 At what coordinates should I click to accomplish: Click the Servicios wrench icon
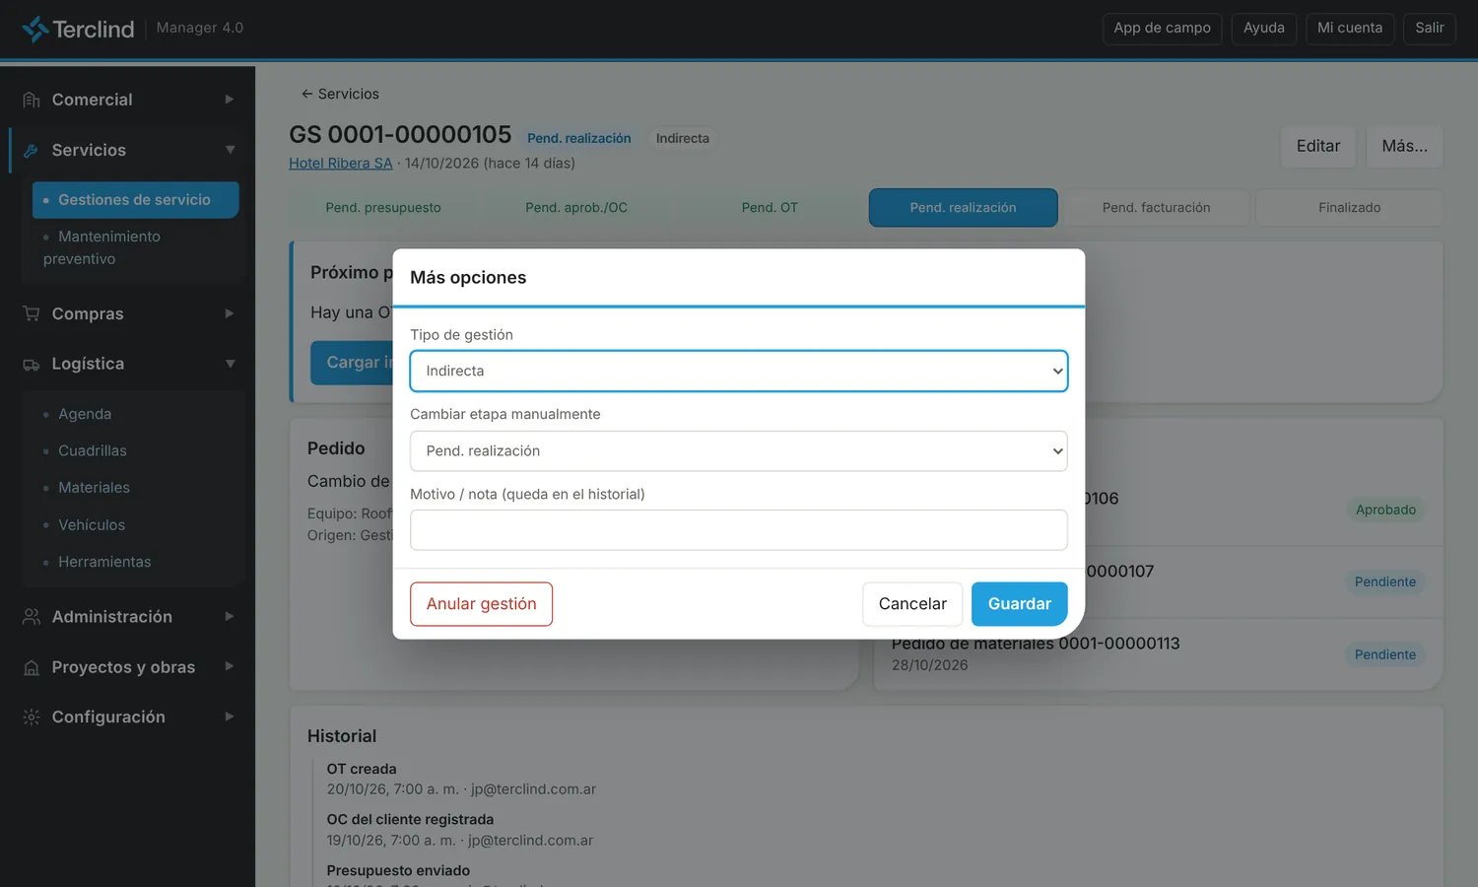point(32,150)
